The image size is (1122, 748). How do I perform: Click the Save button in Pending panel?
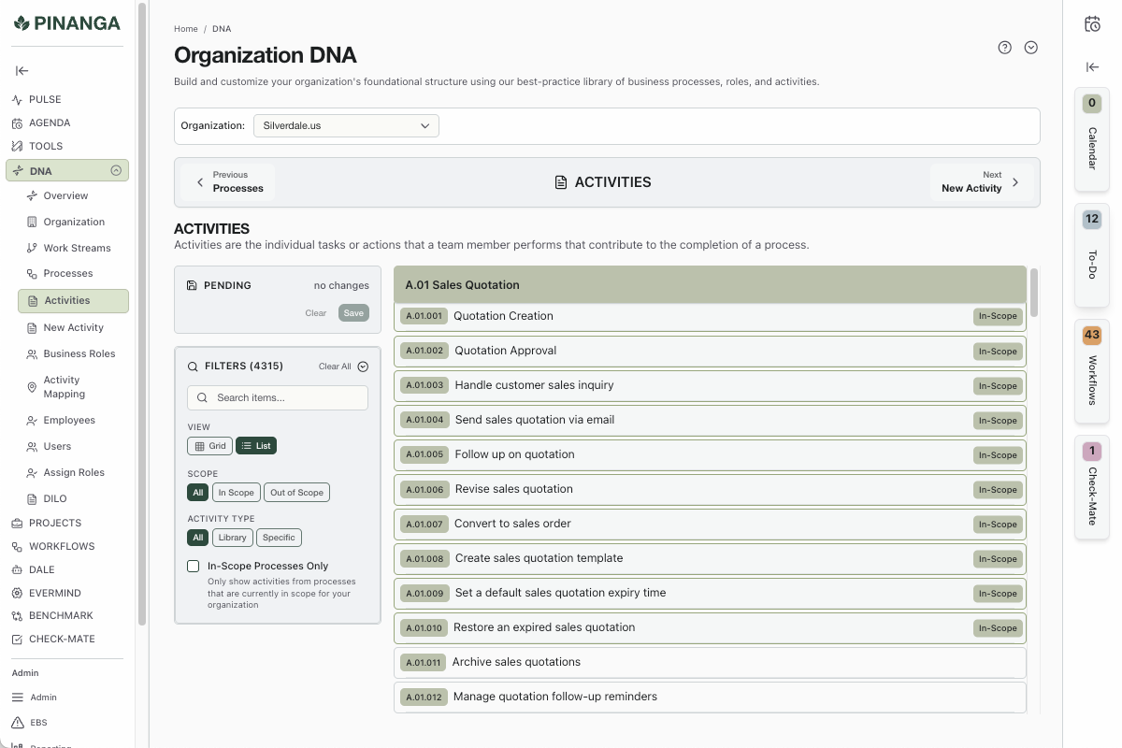[x=353, y=313]
